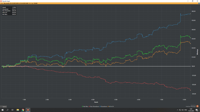Open File Explorer from the taskbar

pyautogui.click(x=18, y=110)
